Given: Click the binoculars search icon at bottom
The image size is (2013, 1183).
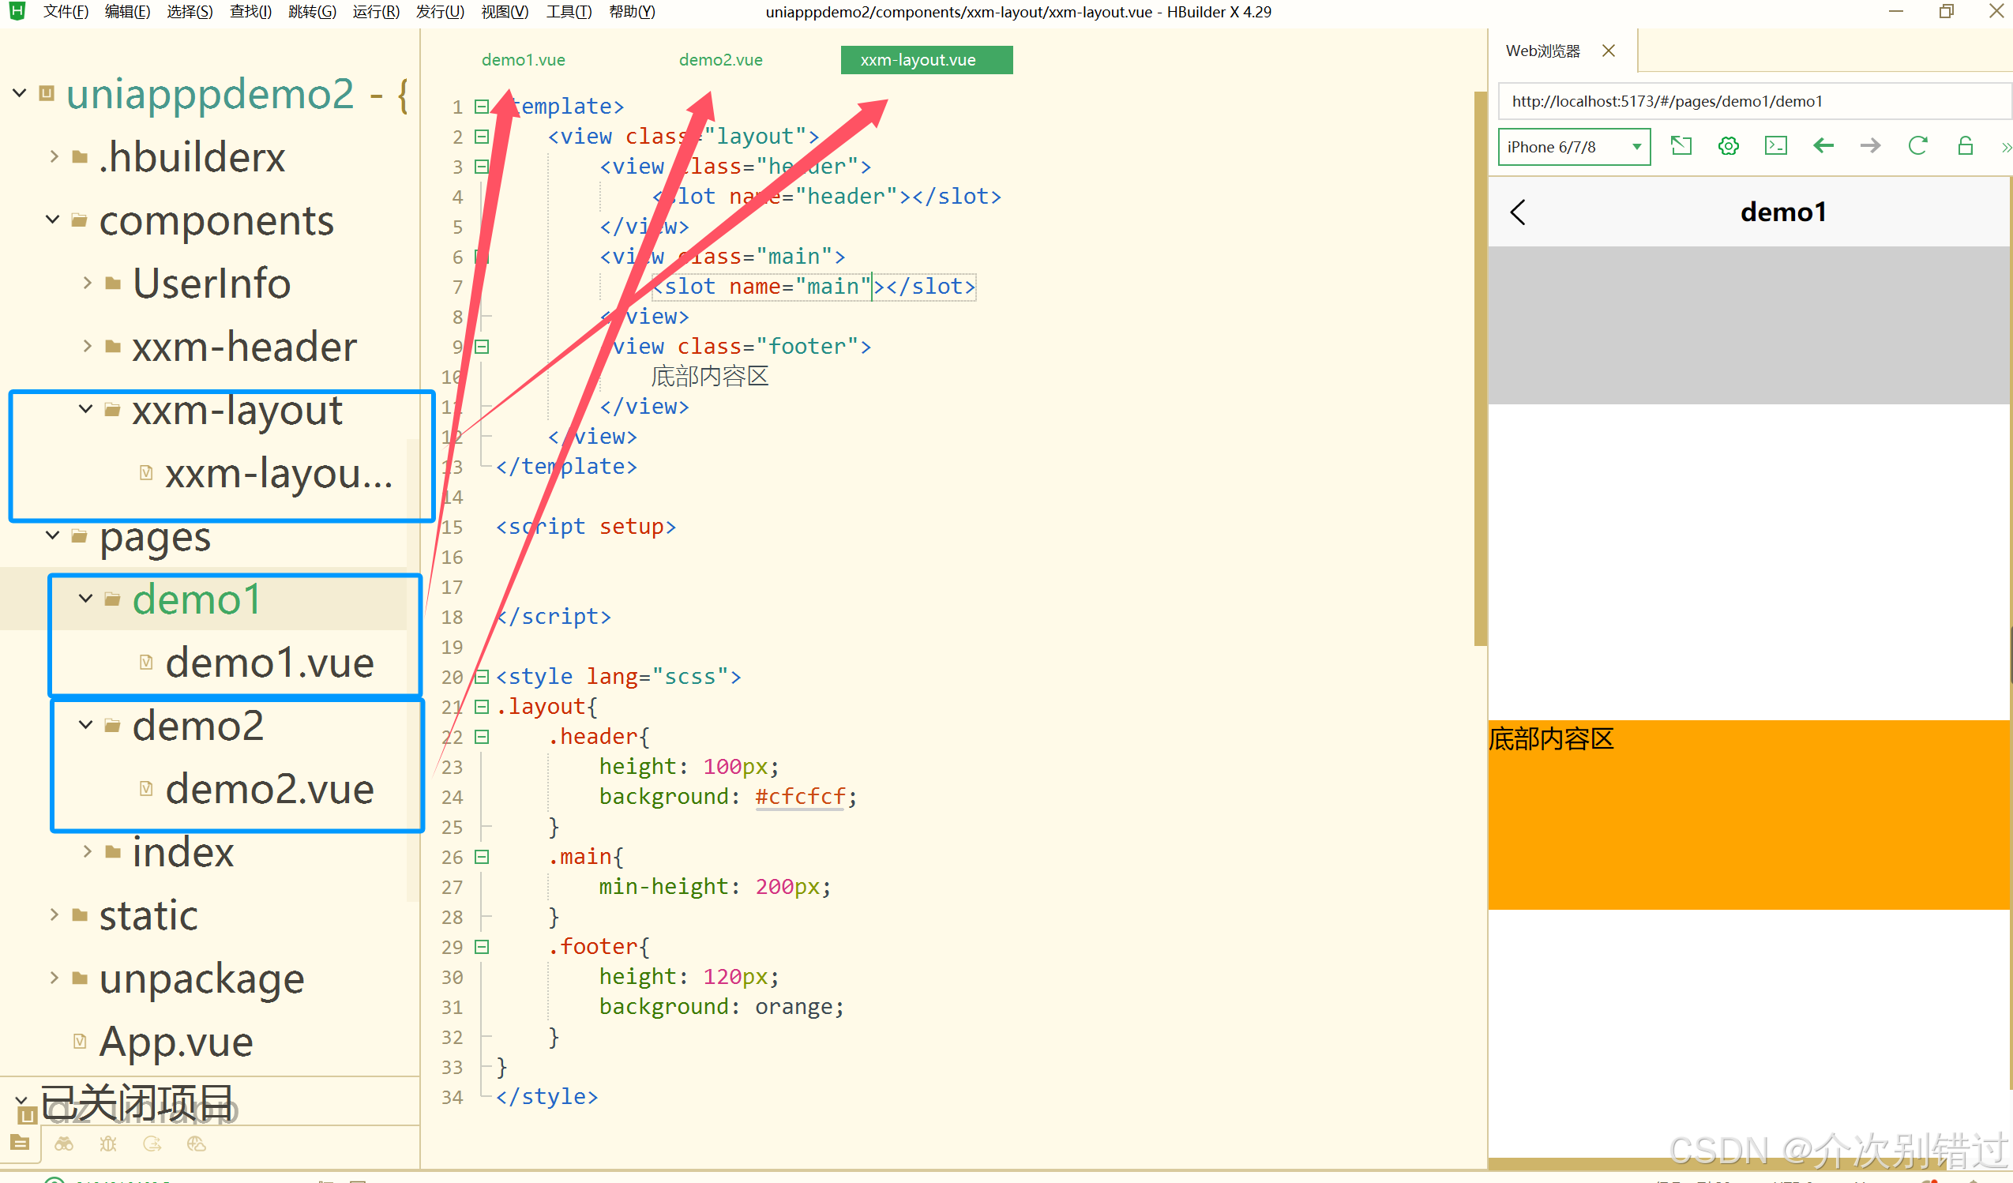Looking at the screenshot, I should [x=64, y=1144].
